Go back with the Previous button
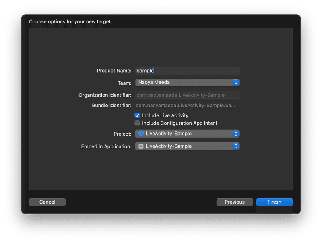Screen dimensions: 322x242 tap(235, 202)
